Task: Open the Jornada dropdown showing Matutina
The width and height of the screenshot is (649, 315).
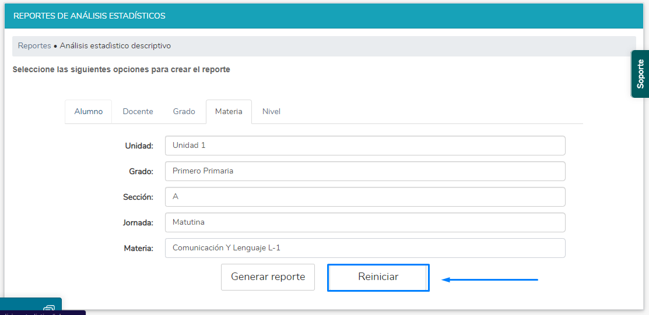Action: (365, 222)
